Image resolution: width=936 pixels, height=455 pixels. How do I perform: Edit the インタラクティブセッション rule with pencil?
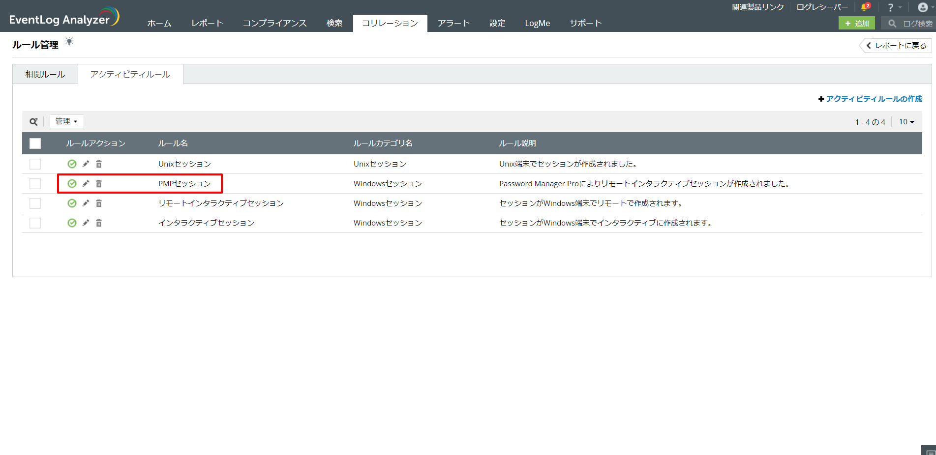pyautogui.click(x=86, y=223)
